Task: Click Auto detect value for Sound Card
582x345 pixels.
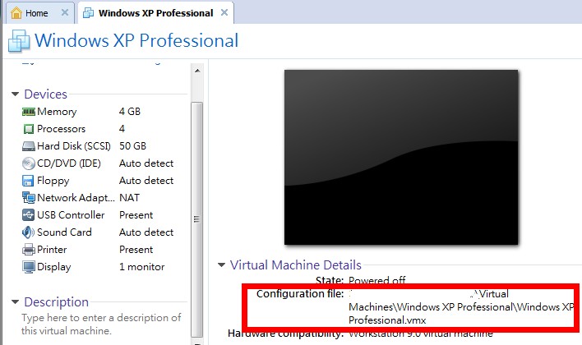Action: pos(146,232)
